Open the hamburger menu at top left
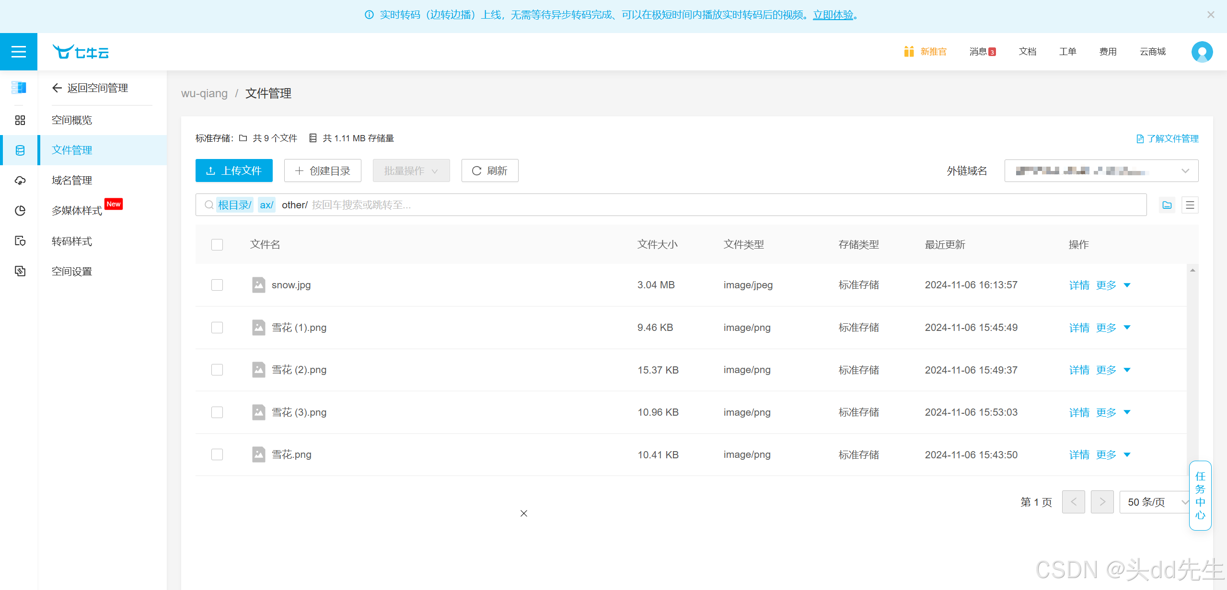Image resolution: width=1227 pixels, height=590 pixels. (x=18, y=52)
